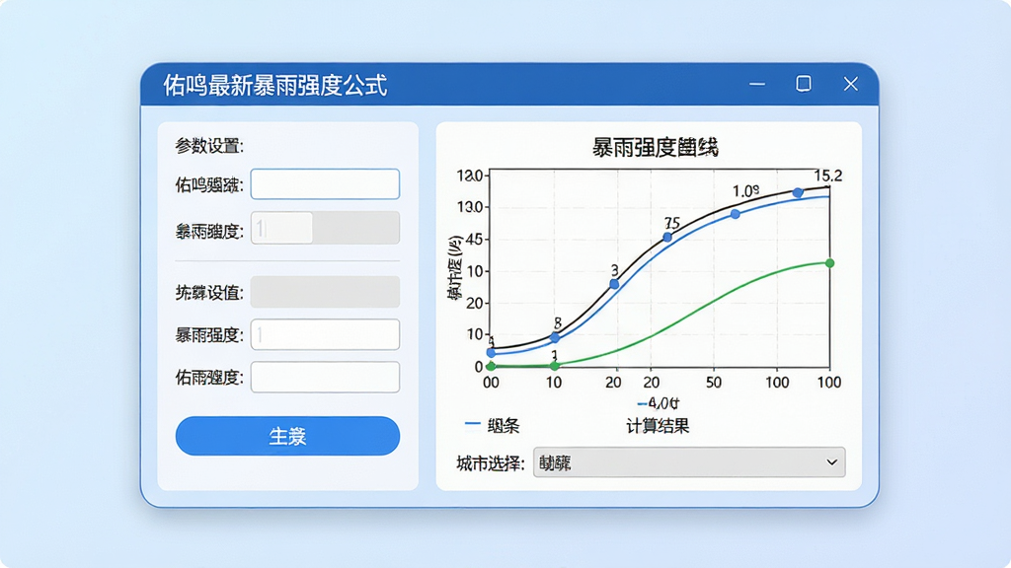The height and width of the screenshot is (568, 1011).
Task: Click the y-axis tick label 45
Action: coord(474,240)
